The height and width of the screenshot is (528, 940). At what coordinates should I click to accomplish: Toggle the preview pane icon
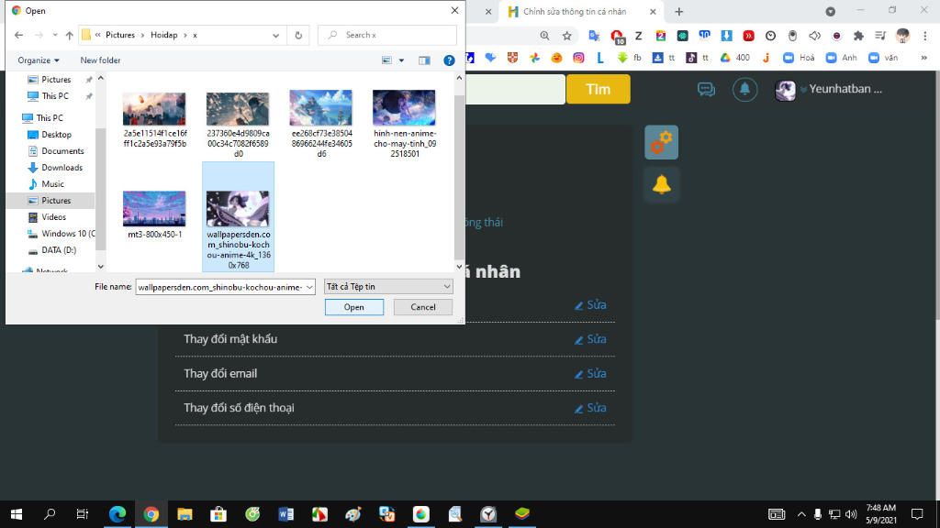click(424, 60)
